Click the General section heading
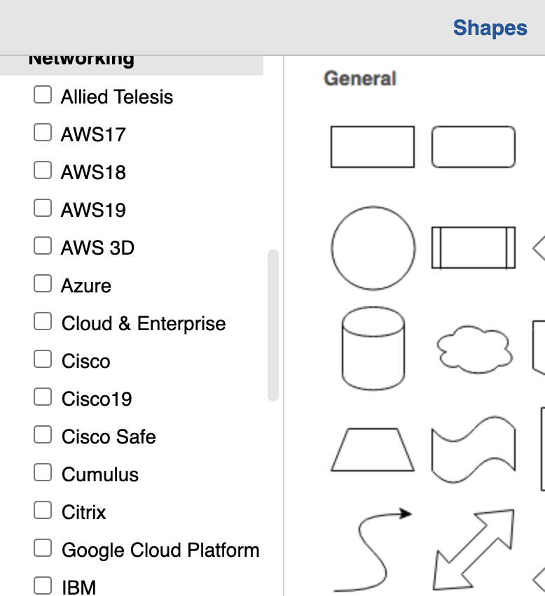The image size is (545, 596). point(360,78)
